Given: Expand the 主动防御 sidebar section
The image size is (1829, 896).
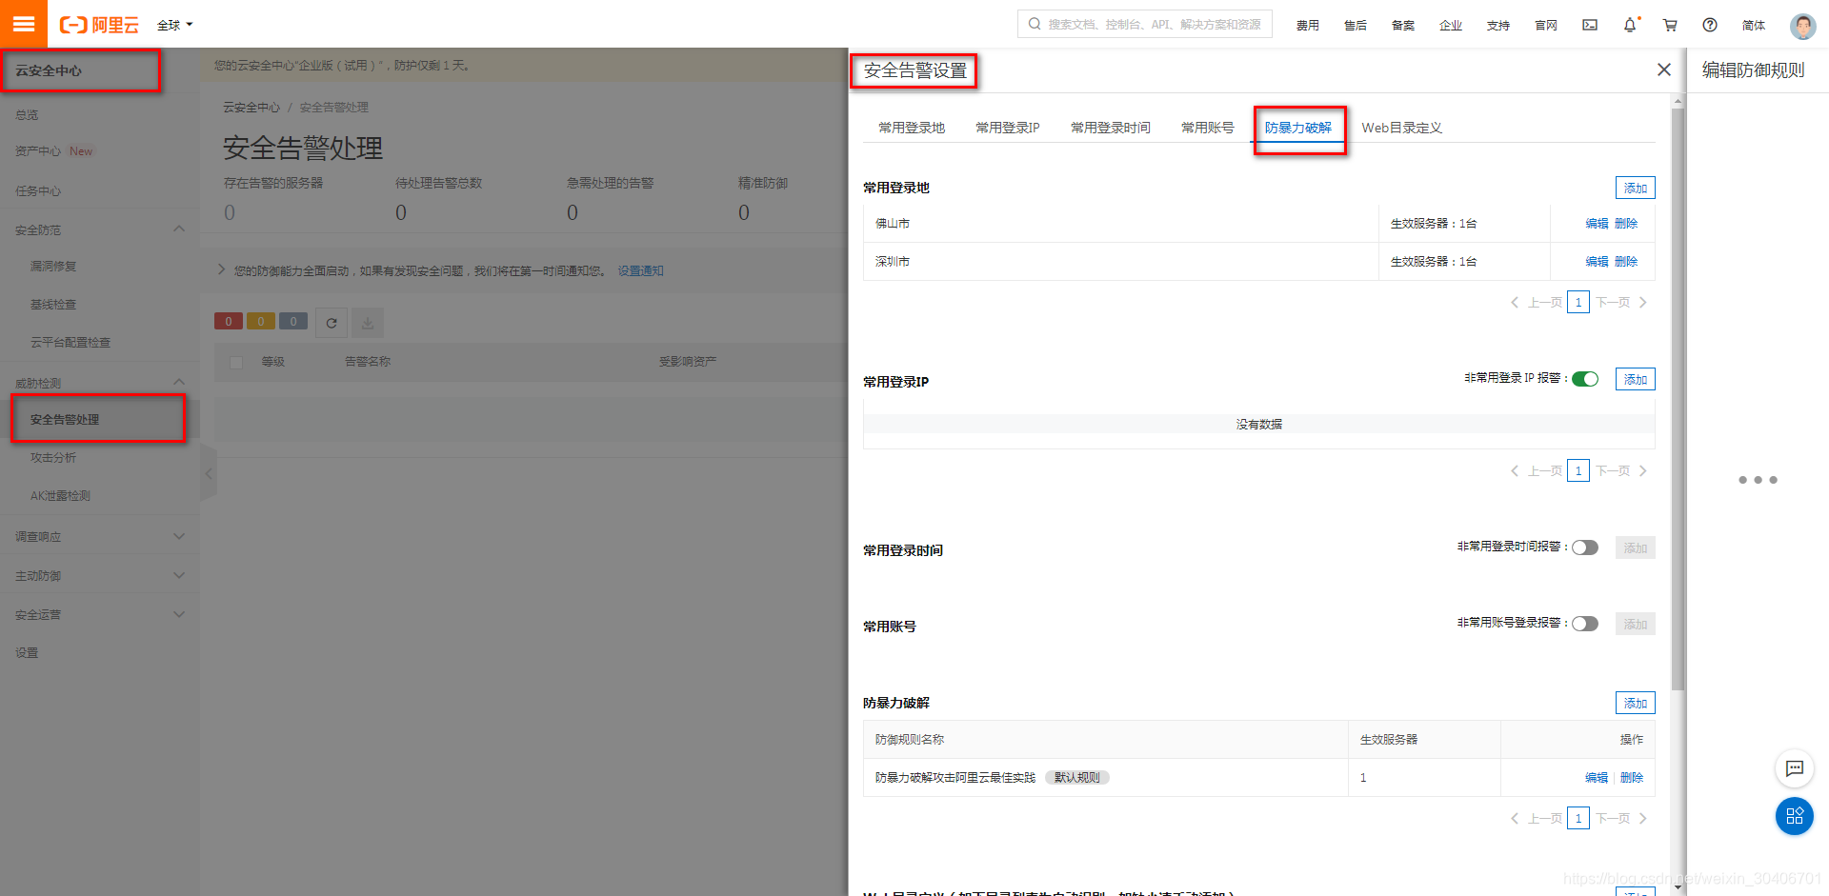Looking at the screenshot, I should tap(179, 576).
